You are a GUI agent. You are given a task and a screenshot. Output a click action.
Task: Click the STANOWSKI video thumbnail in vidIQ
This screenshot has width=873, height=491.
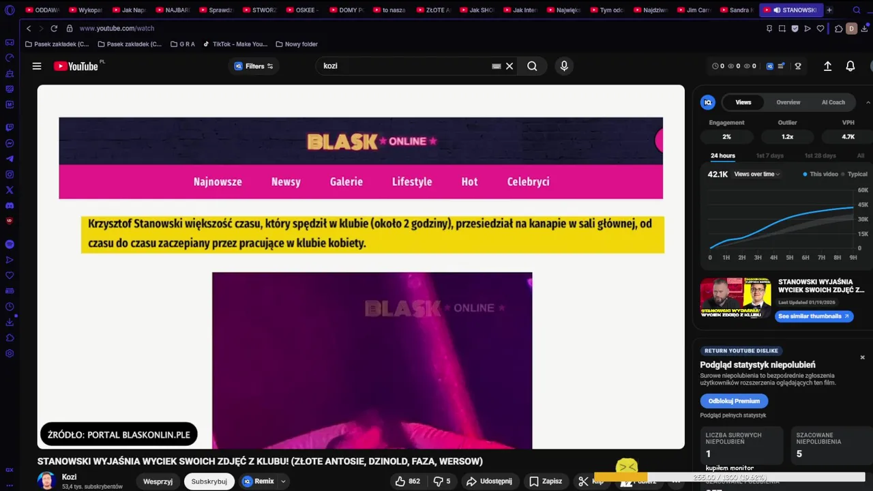(x=736, y=297)
